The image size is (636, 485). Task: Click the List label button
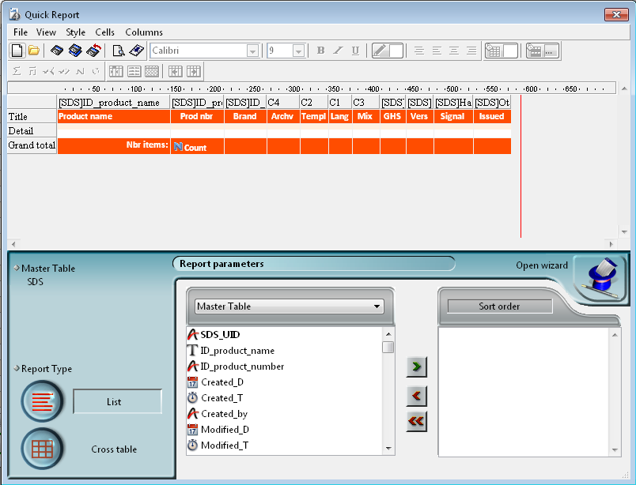point(117,401)
